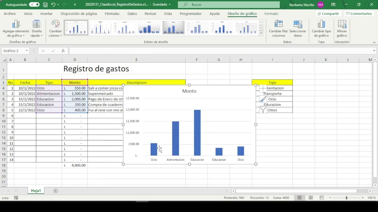The width and height of the screenshot is (378, 212).
Task: Click the macro recording icon in status bar
Action: (x=16, y=198)
